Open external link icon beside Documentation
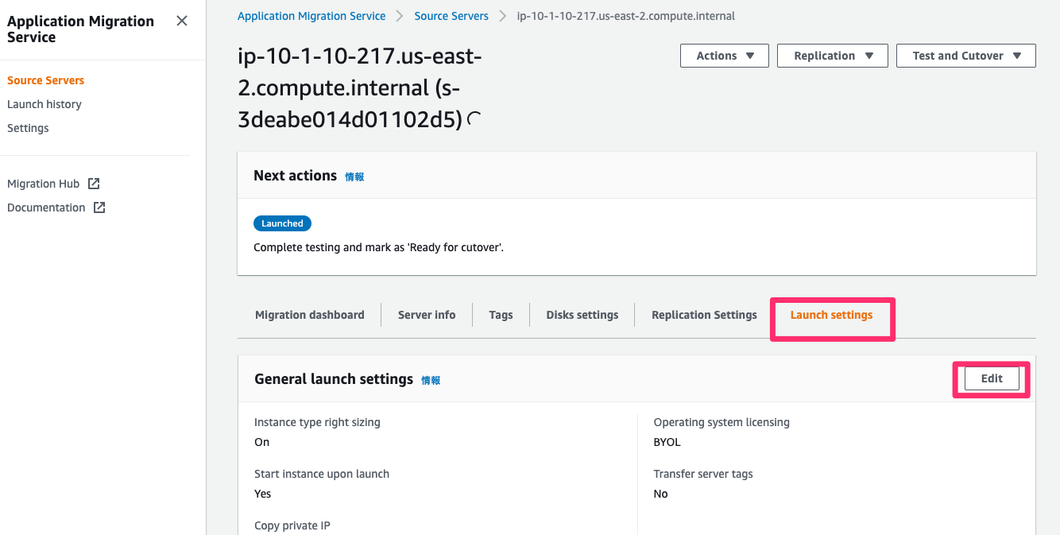 click(99, 207)
